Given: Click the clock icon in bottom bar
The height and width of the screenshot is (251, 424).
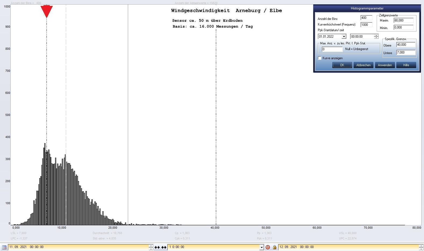Looking at the screenshot, I should 268,247.
